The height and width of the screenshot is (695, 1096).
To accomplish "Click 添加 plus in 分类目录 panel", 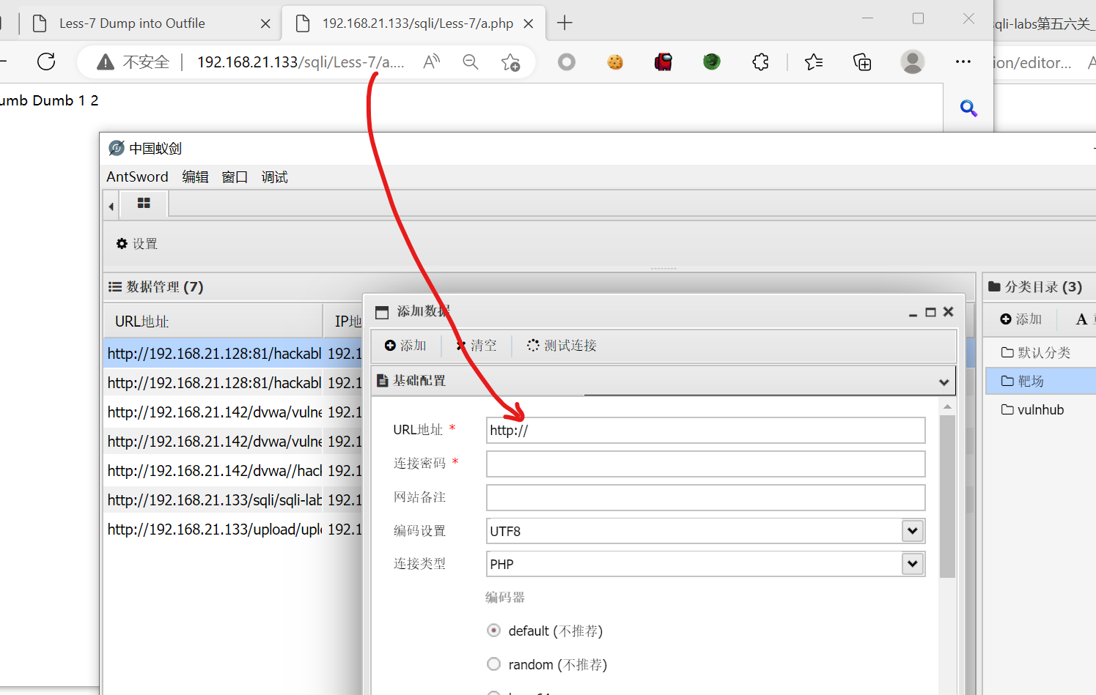I will (x=1021, y=319).
